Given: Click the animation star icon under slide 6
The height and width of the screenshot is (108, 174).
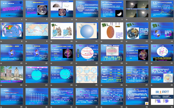Looking at the screenshot, I should point(127,20).
